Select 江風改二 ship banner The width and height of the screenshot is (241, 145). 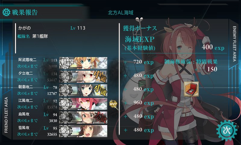83,104
